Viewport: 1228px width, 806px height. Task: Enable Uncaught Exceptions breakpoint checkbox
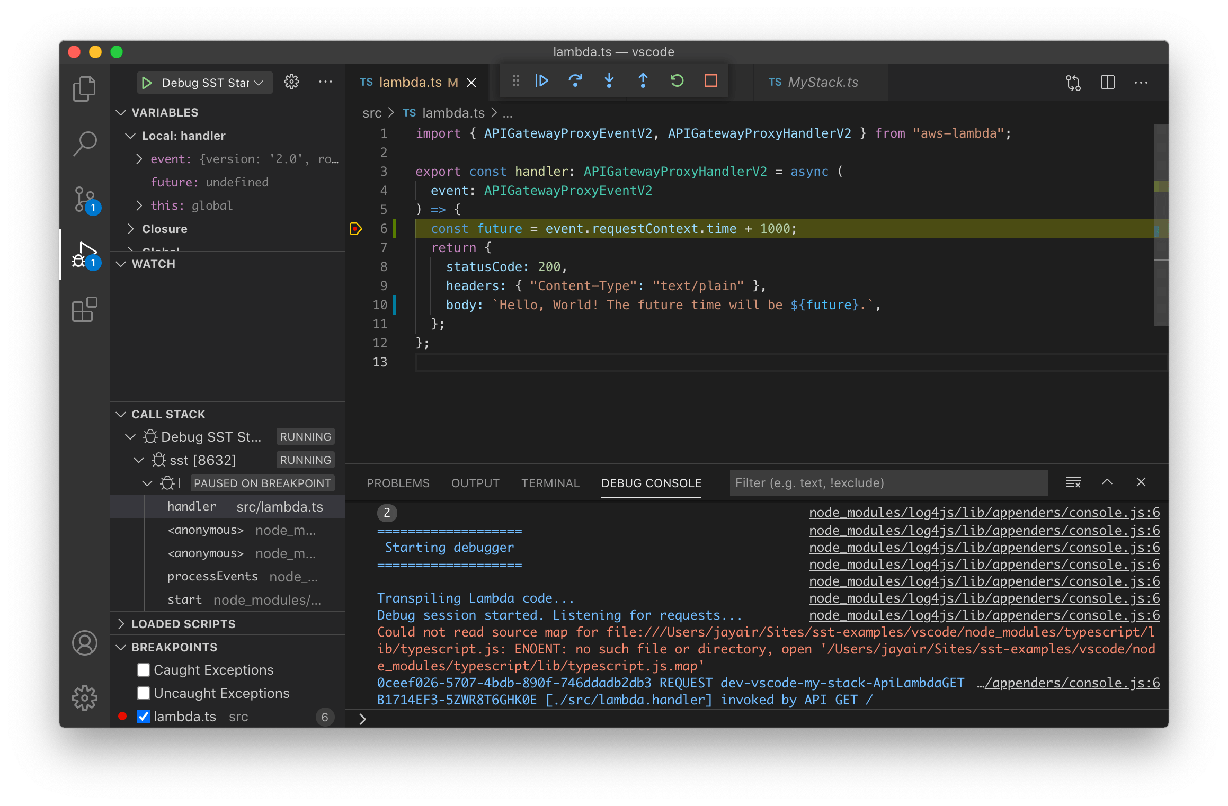coord(144,693)
